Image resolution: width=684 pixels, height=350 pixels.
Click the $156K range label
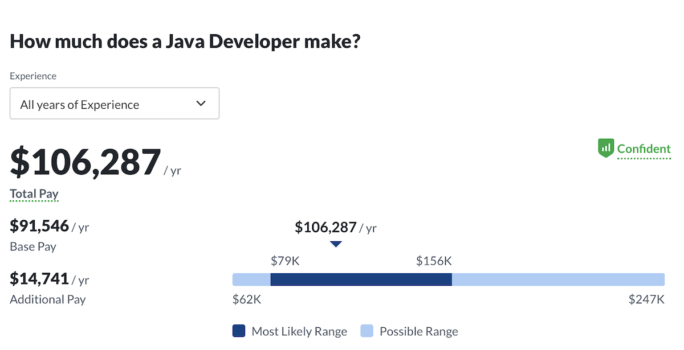coord(434,261)
